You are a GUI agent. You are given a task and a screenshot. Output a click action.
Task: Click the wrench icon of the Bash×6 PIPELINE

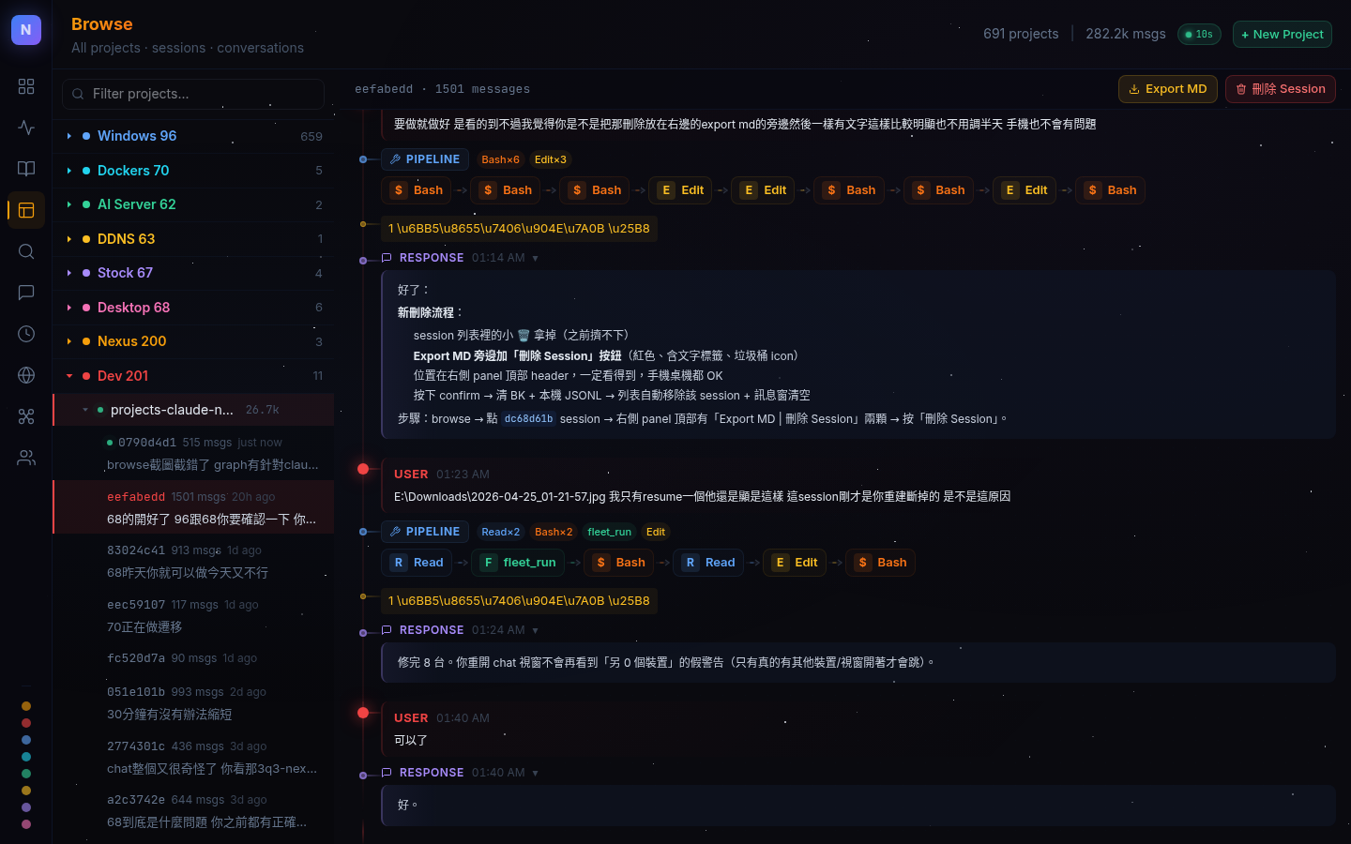396,159
